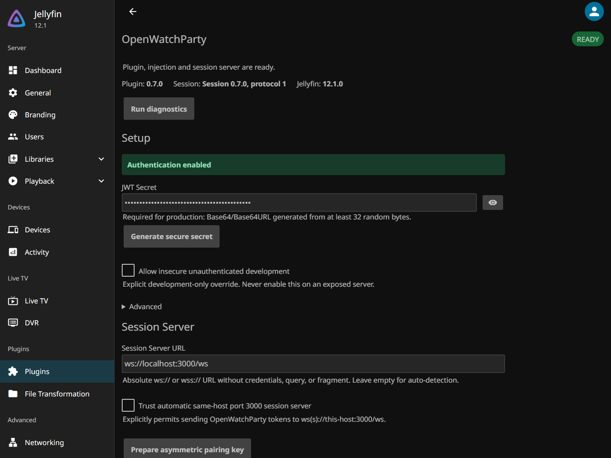
Task: Click the Libraries collection icon
Action: point(13,159)
